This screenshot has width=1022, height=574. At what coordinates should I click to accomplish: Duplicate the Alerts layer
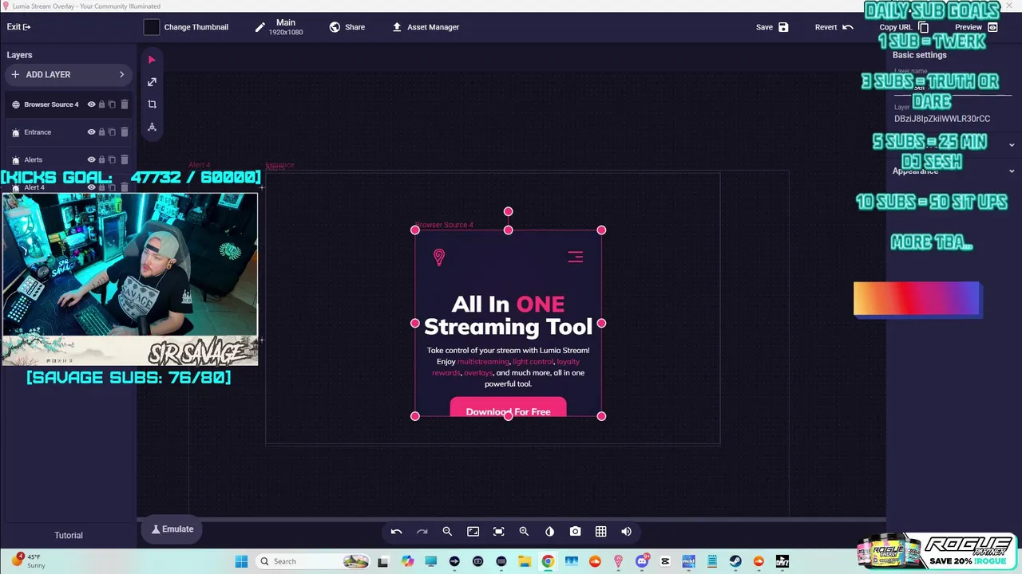112,159
